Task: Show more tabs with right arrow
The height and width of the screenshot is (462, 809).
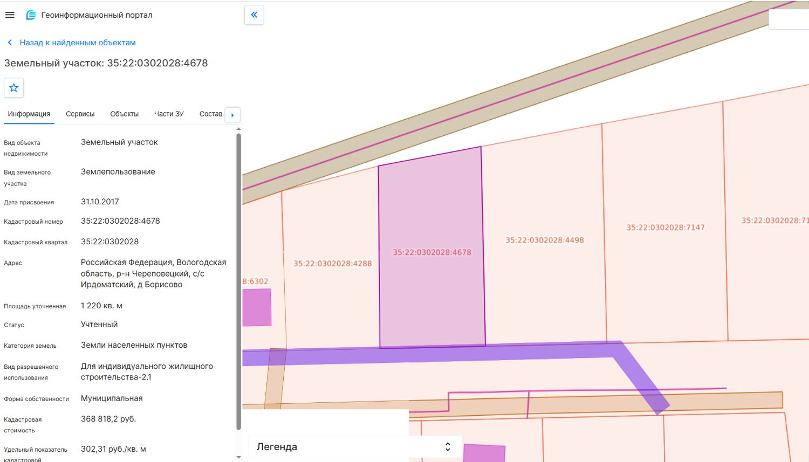Action: click(x=232, y=115)
